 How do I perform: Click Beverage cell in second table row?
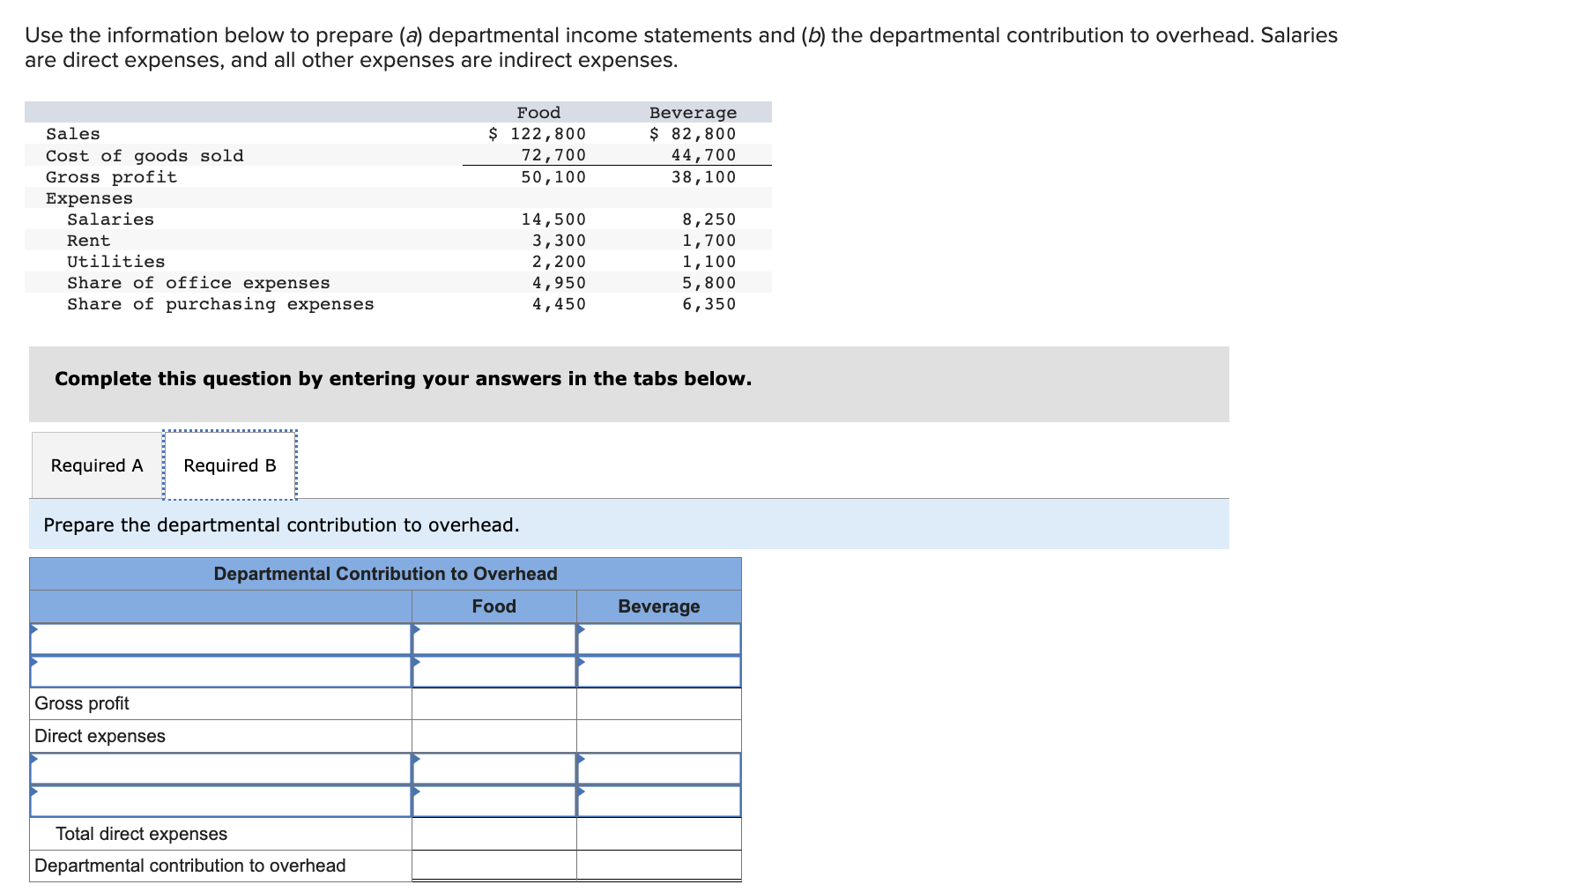(x=659, y=672)
